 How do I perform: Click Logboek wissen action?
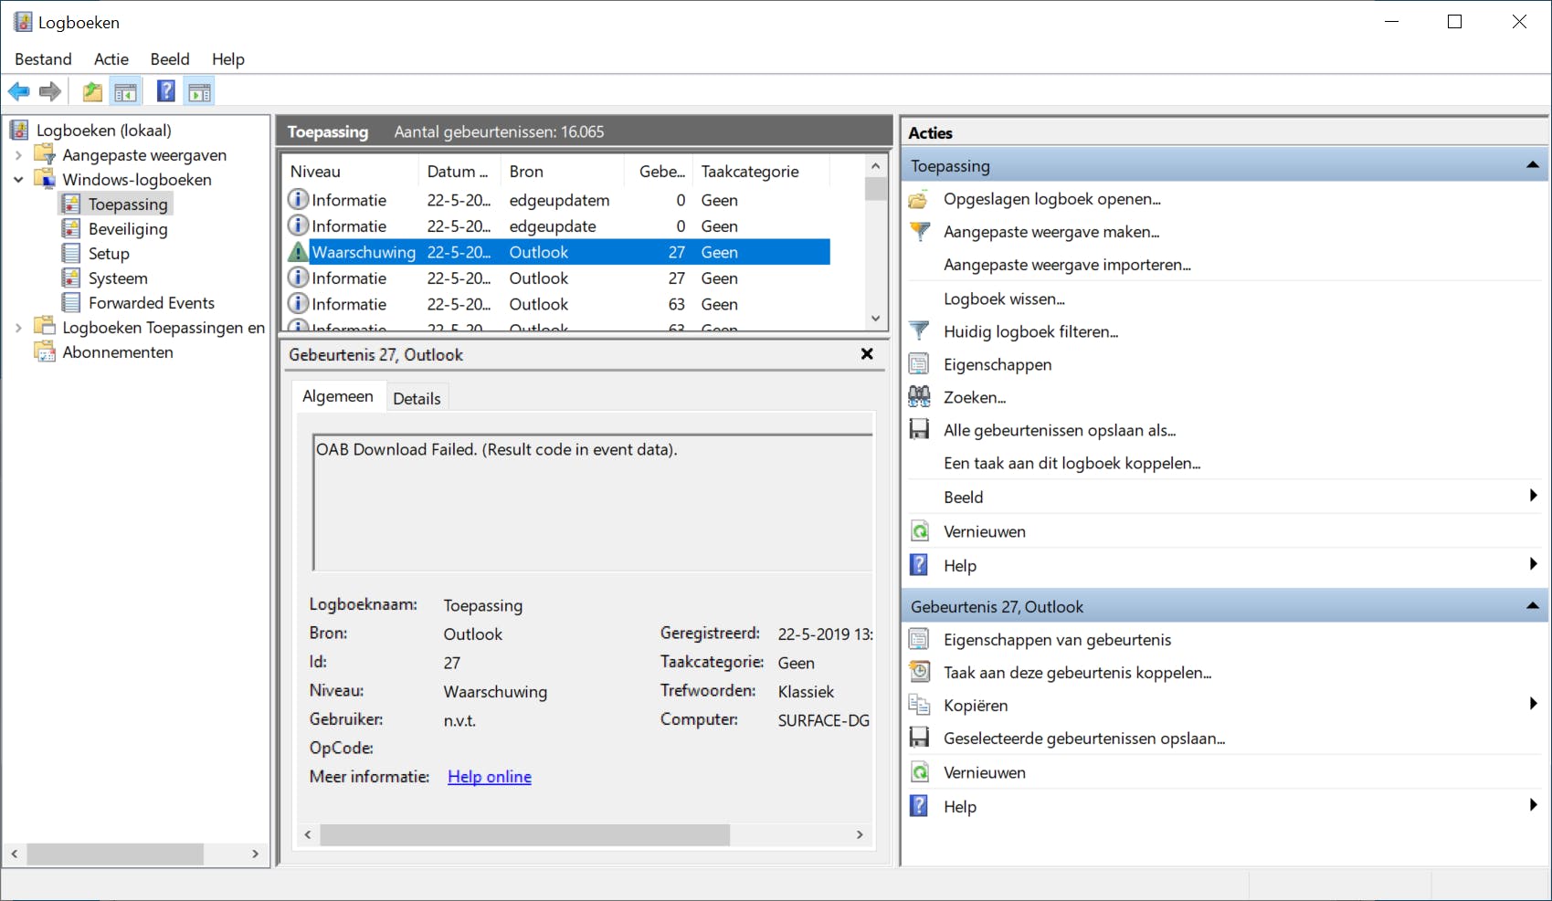tap(1004, 299)
